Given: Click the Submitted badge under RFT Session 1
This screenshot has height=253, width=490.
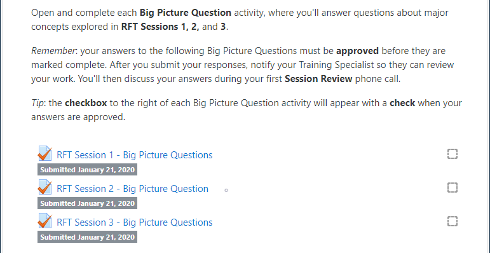Looking at the screenshot, I should [87, 170].
